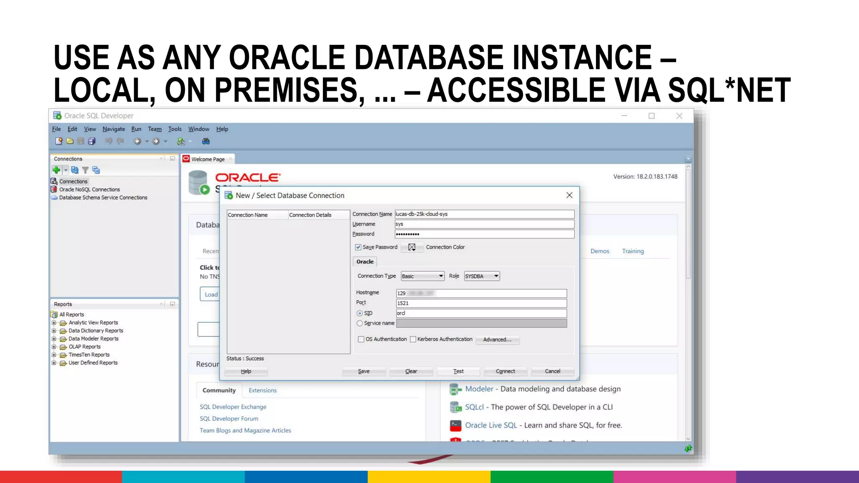Pick a Connection Color swatch
This screenshot has height=483, width=859.
(x=412, y=247)
